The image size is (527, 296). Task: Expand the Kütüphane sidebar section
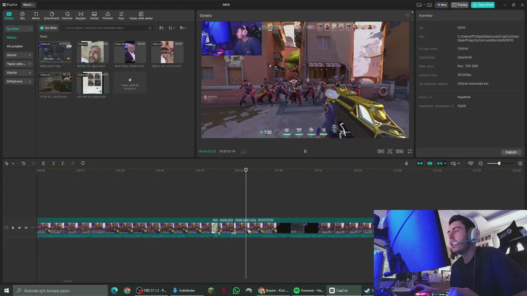19,81
